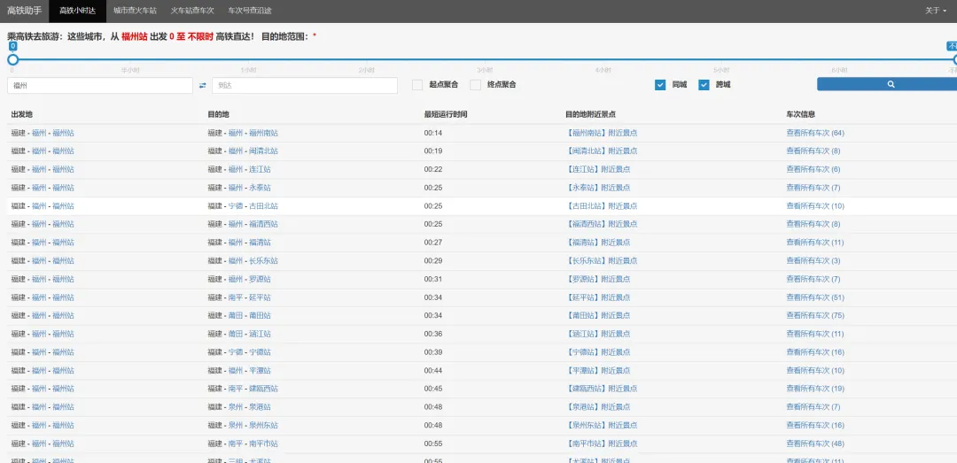This screenshot has height=463, width=957.
Task: Toggle the 起点聚合 checkbox
Action: [x=417, y=85]
